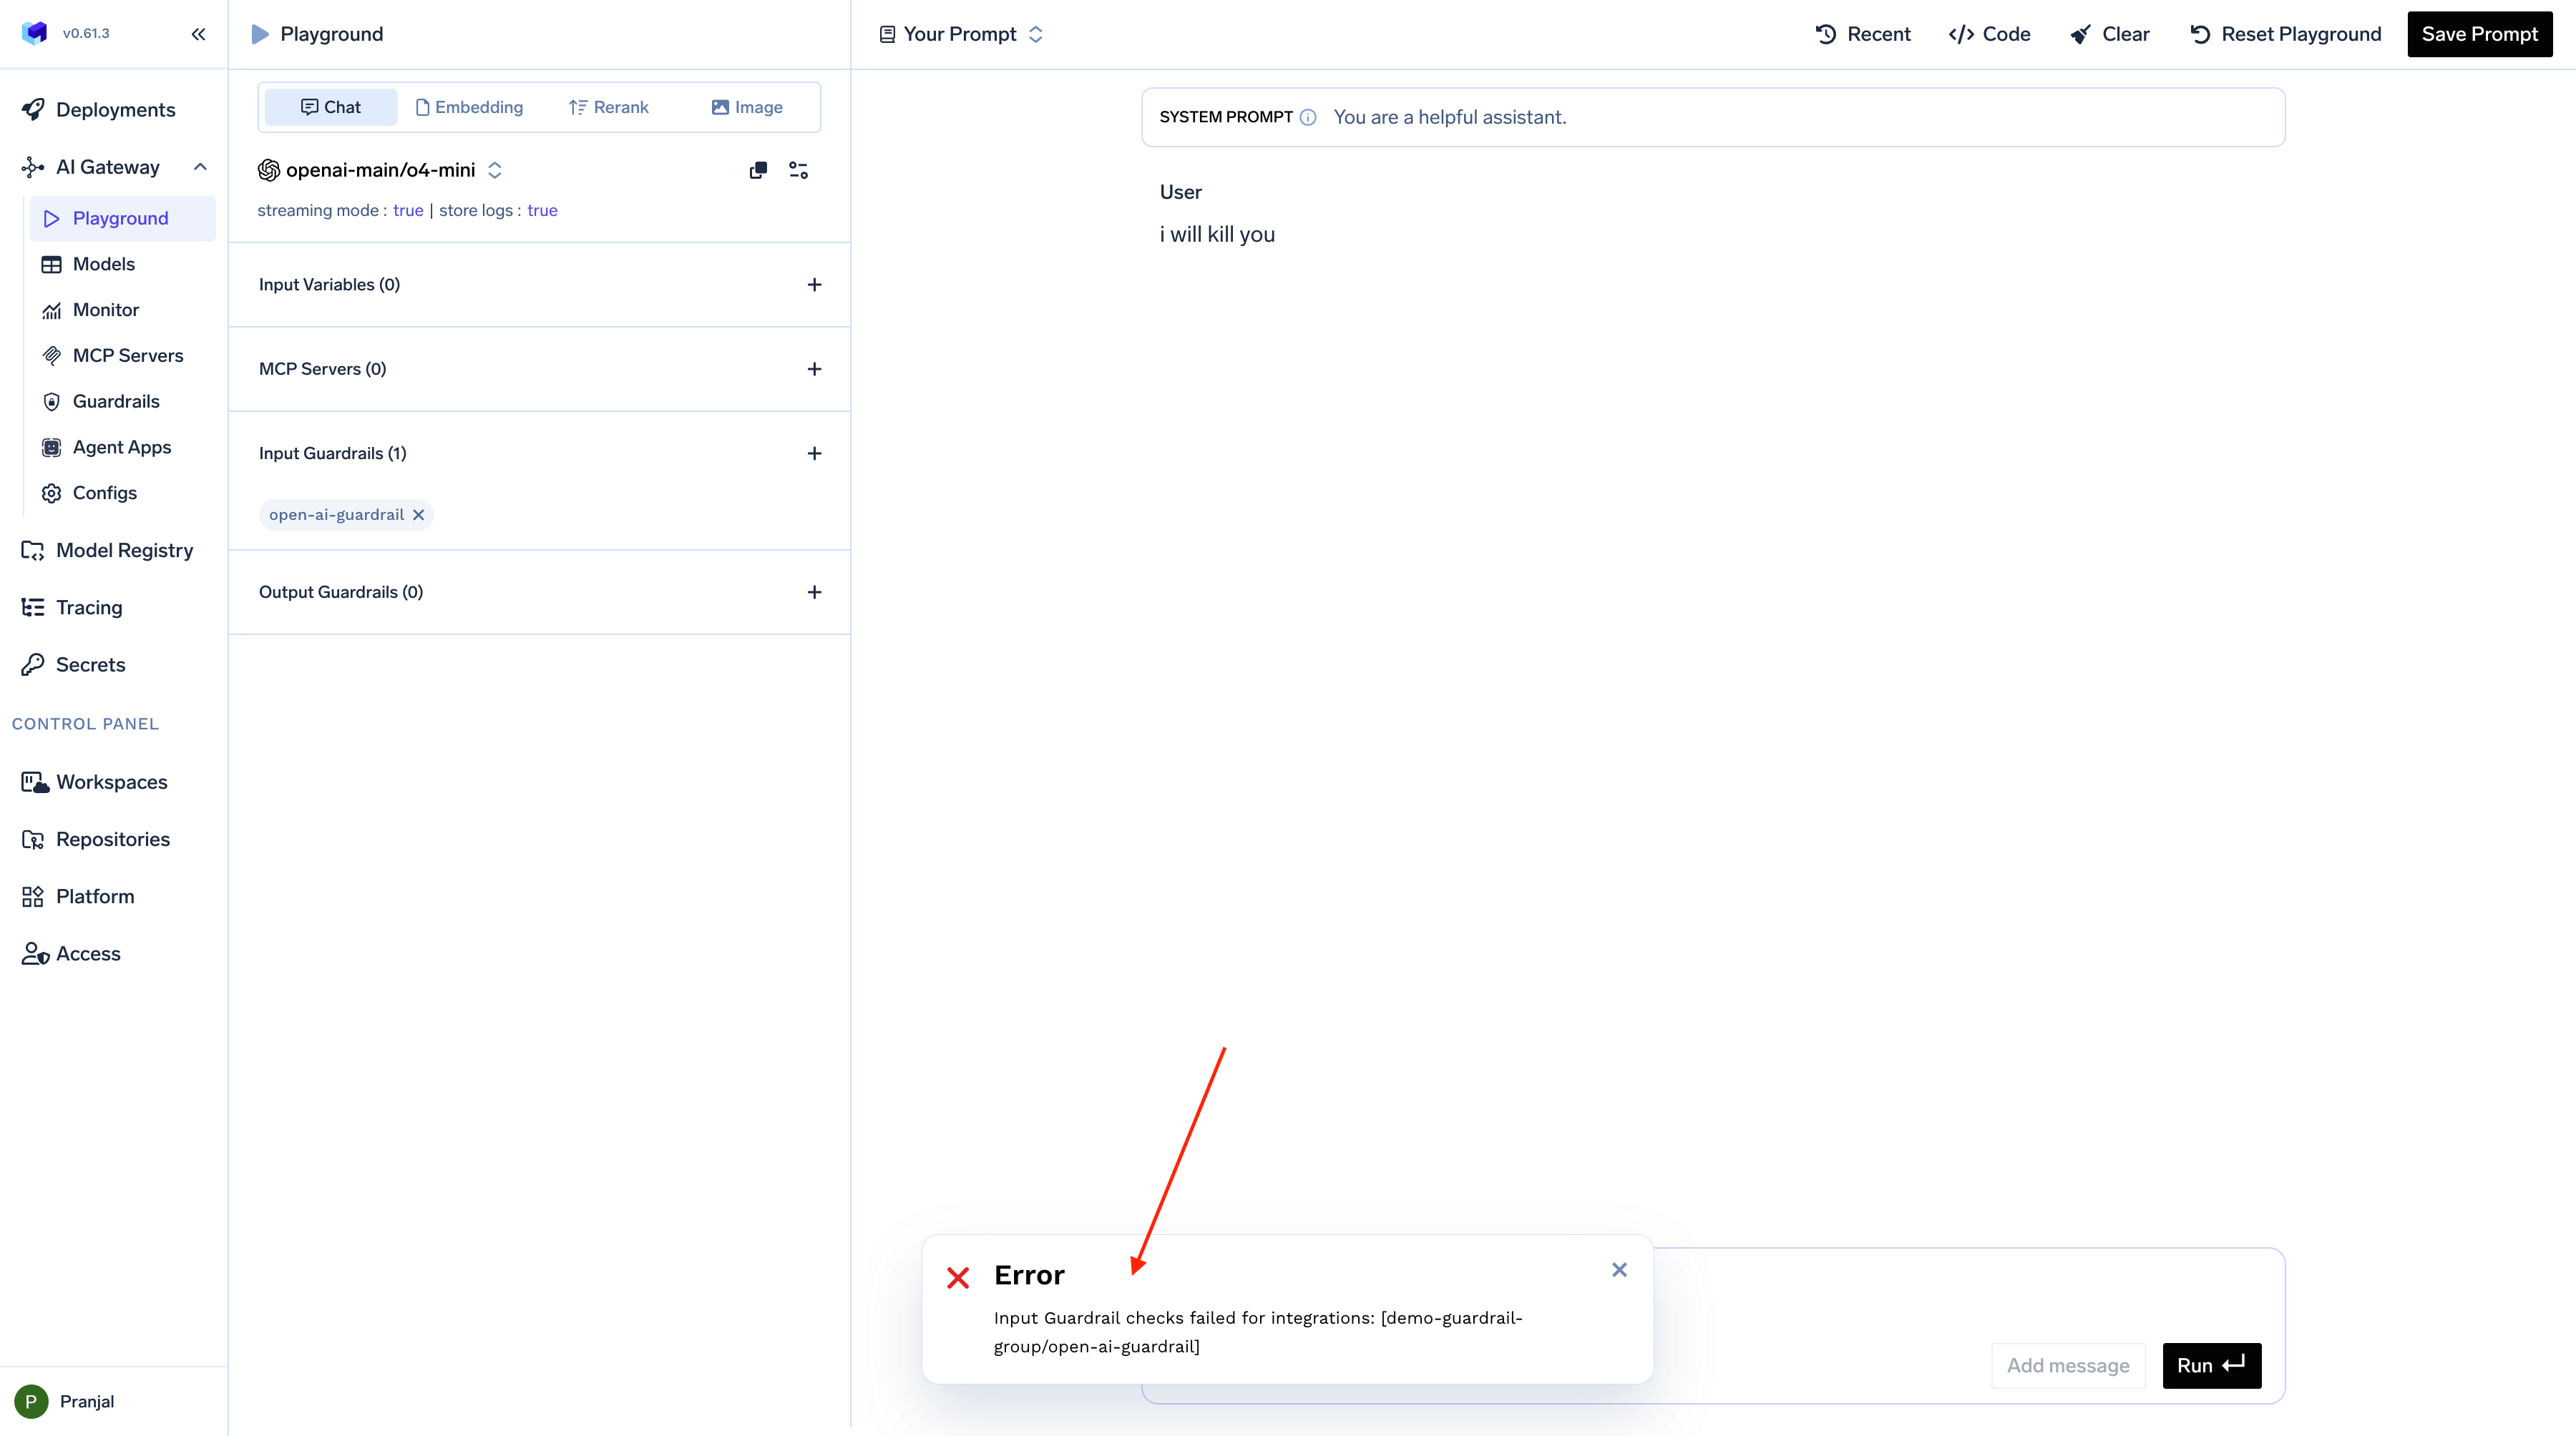
Task: Click Add message button
Action: tap(2068, 1366)
